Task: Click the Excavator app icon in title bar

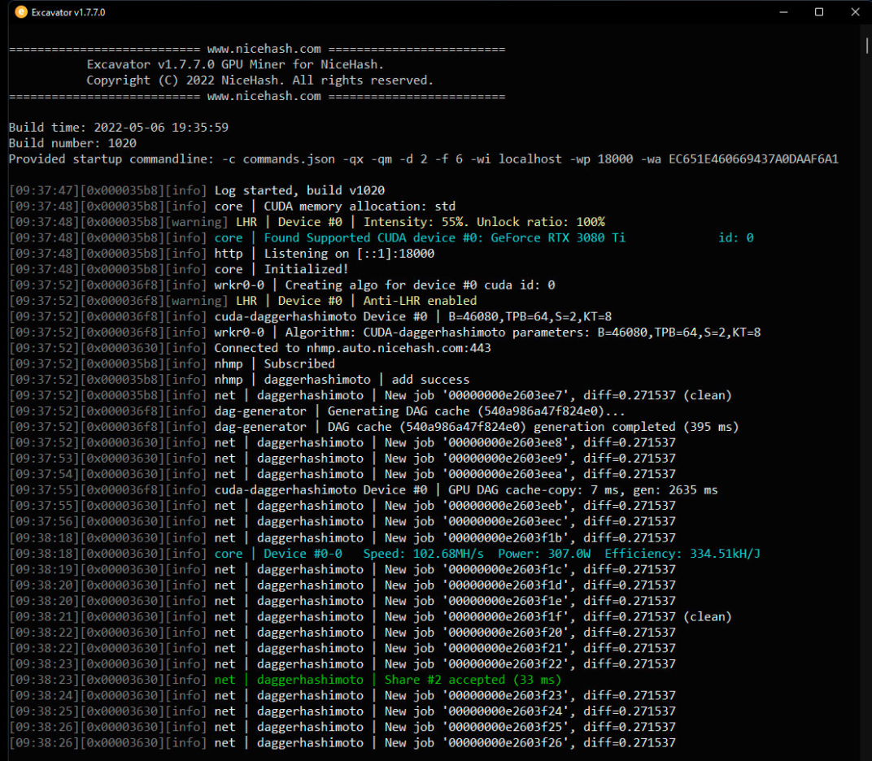Action: pyautogui.click(x=21, y=12)
